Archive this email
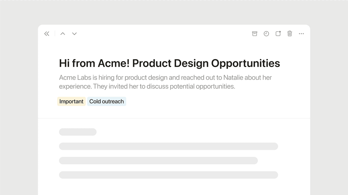 pos(255,34)
